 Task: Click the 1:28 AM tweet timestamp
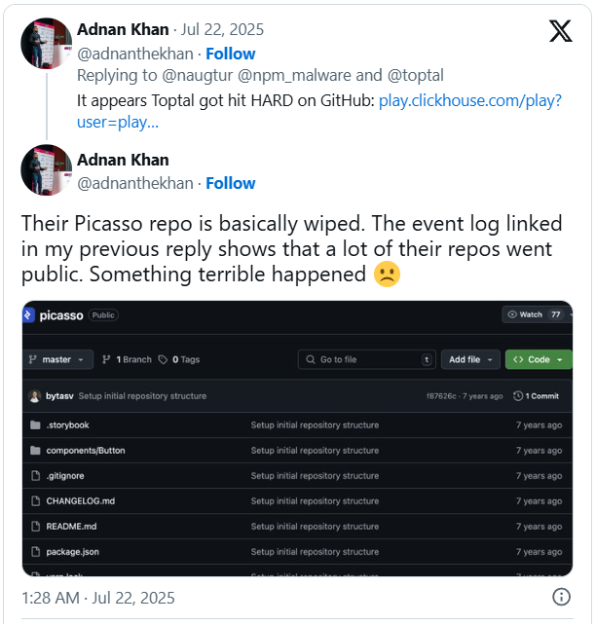coord(98,597)
